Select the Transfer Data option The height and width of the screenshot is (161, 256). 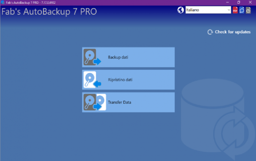128,102
